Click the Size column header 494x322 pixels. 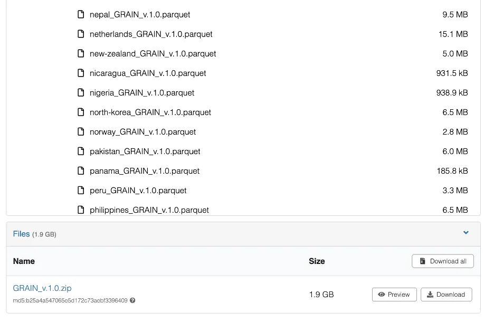[317, 261]
